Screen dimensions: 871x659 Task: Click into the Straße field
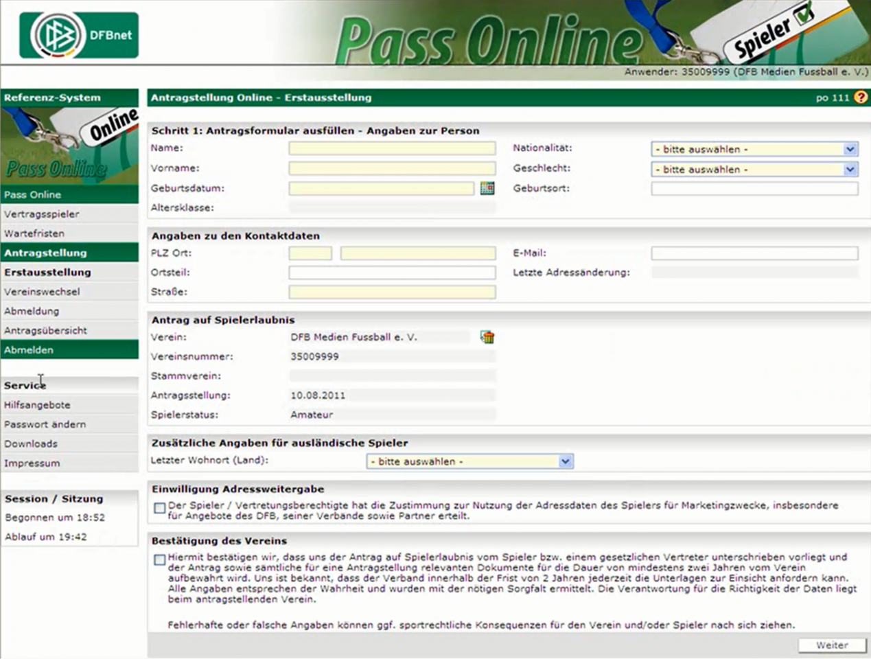392,292
